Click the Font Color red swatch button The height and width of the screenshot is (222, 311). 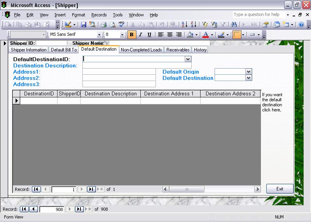(x=205, y=35)
